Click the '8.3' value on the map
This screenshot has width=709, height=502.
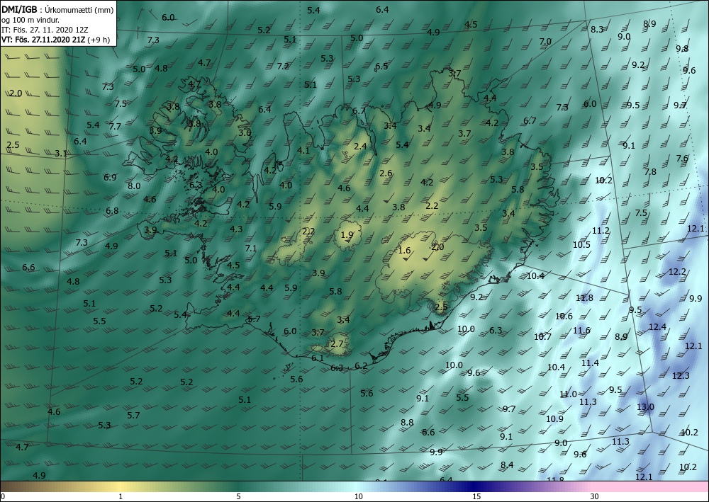(x=597, y=29)
